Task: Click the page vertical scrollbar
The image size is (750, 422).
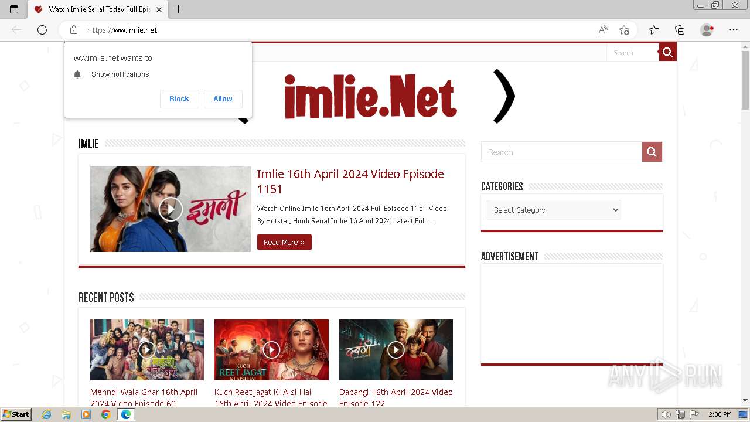Action: click(745, 80)
